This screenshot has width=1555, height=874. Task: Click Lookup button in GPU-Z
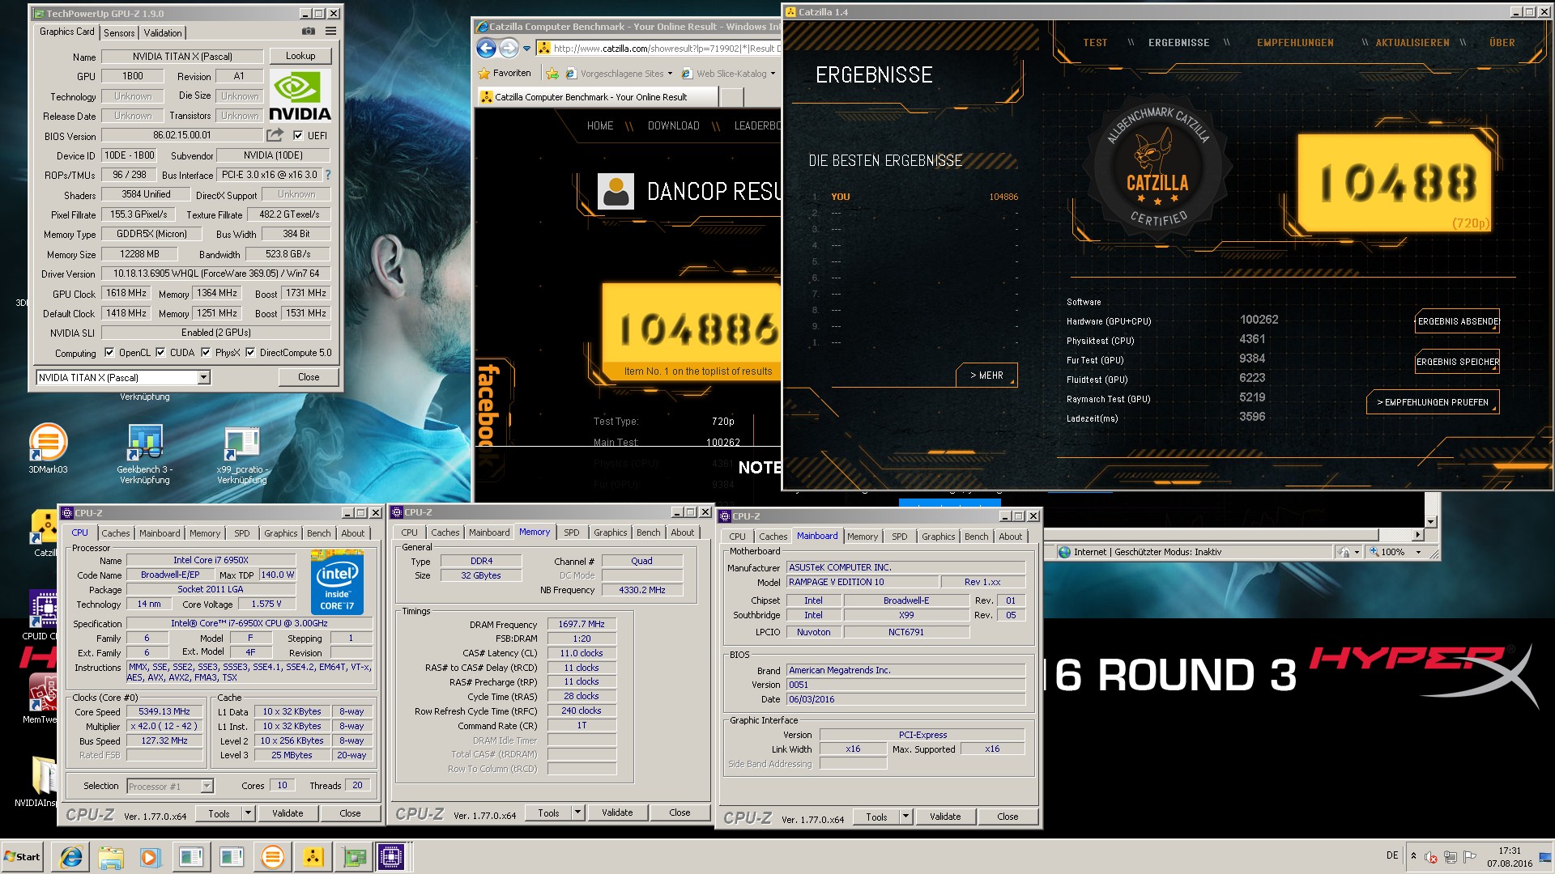(x=300, y=56)
